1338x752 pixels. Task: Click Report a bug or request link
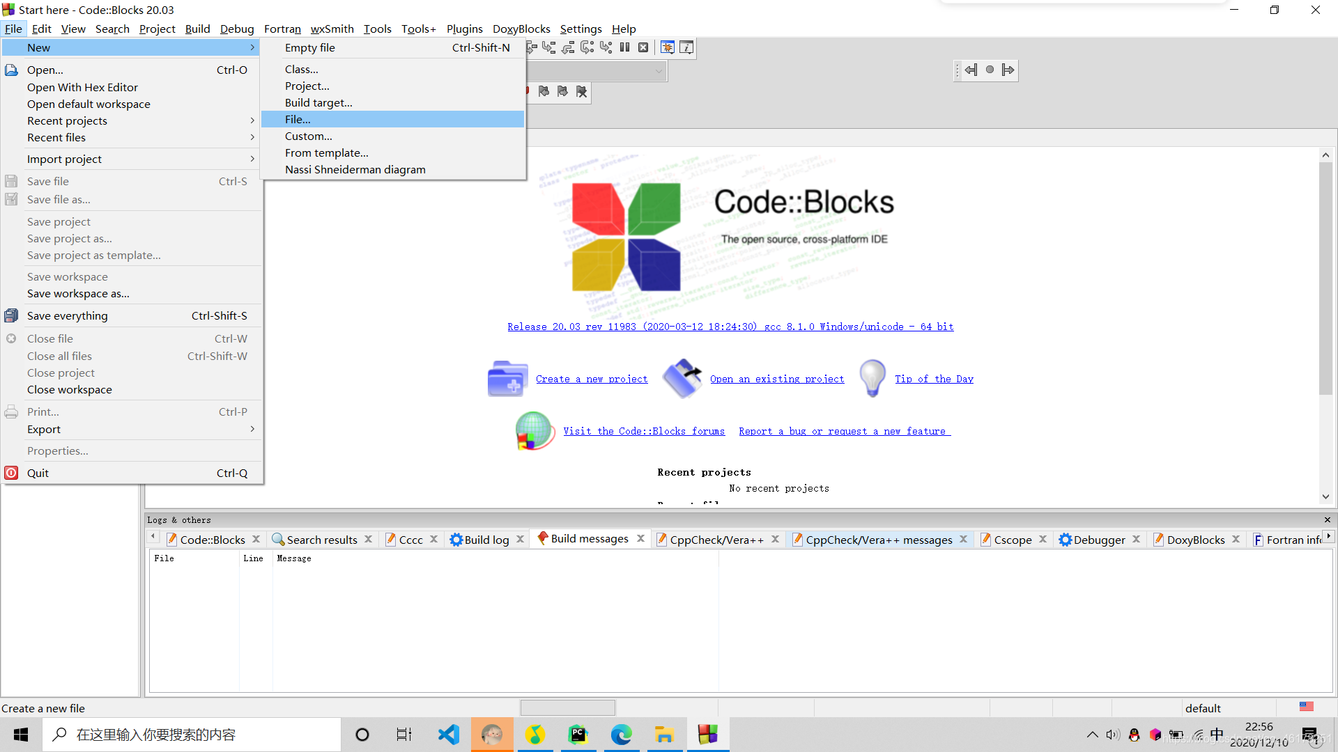pyautogui.click(x=845, y=431)
